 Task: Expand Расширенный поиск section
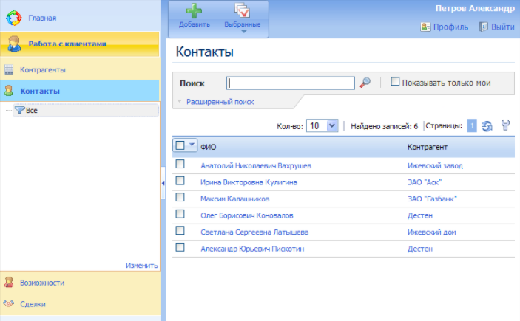[220, 102]
